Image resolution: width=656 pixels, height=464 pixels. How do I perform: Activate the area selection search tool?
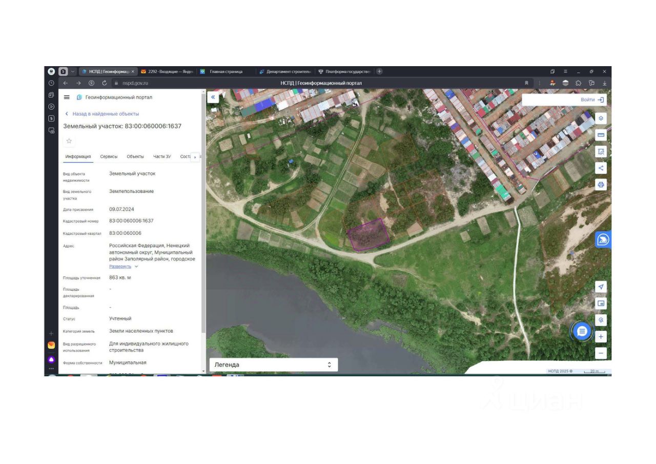[x=601, y=151]
